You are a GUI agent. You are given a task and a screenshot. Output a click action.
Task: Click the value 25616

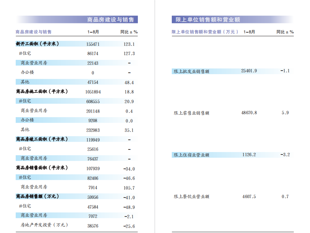point(93,149)
